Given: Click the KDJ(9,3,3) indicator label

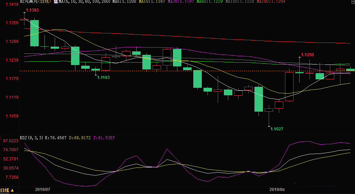Looking at the screenshot, I should [31, 138].
